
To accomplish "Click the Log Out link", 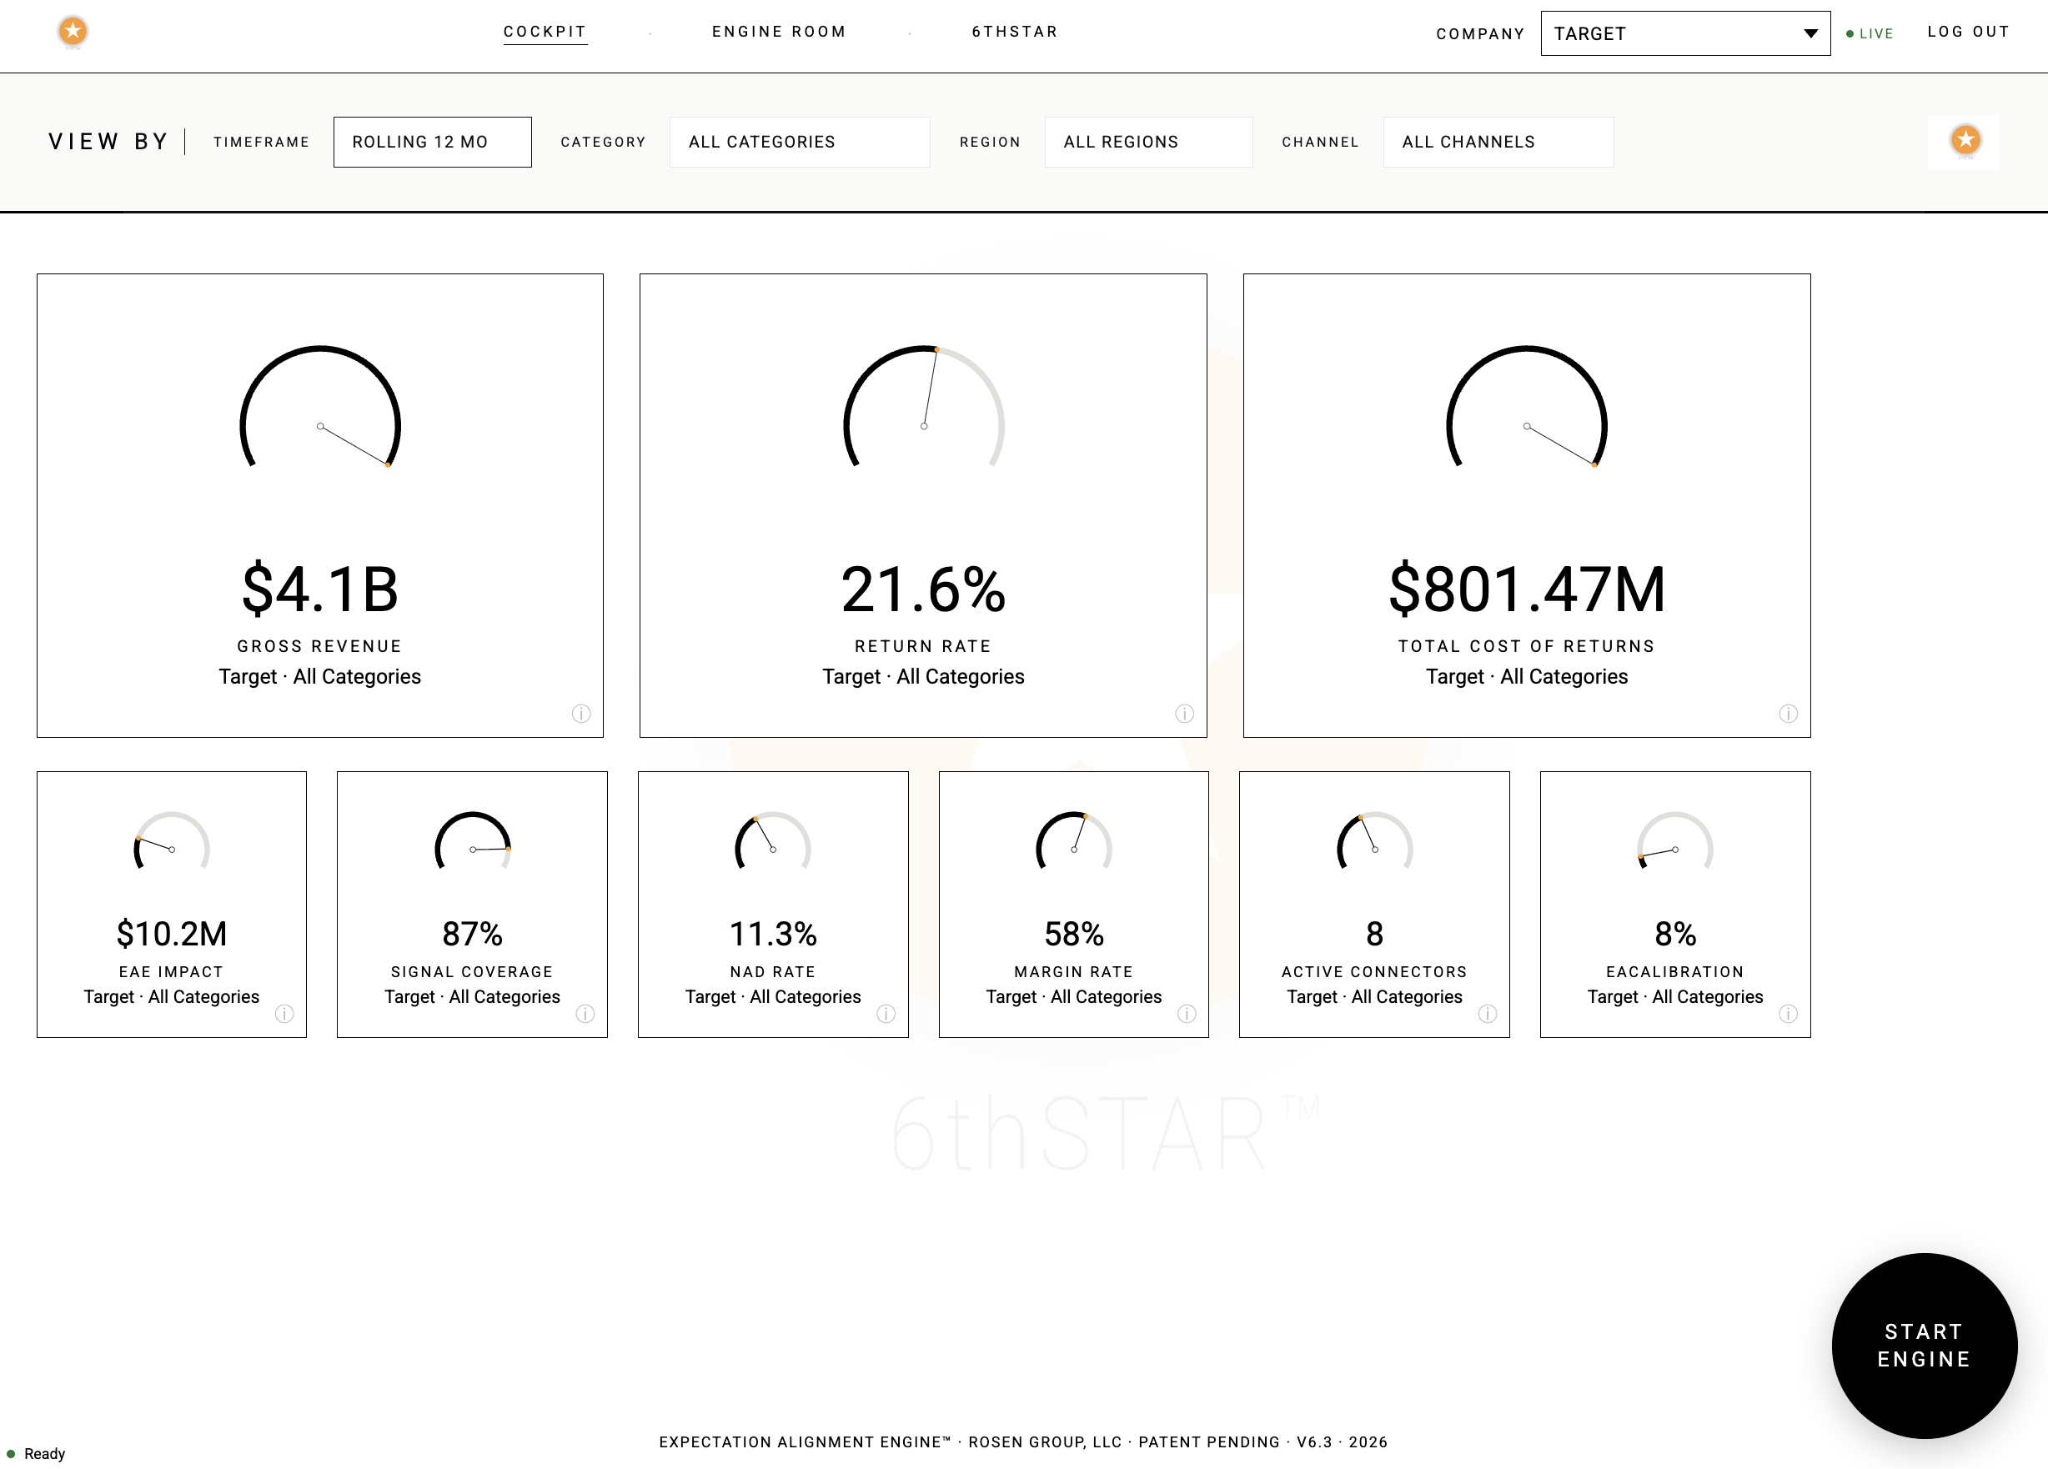I will point(1968,32).
